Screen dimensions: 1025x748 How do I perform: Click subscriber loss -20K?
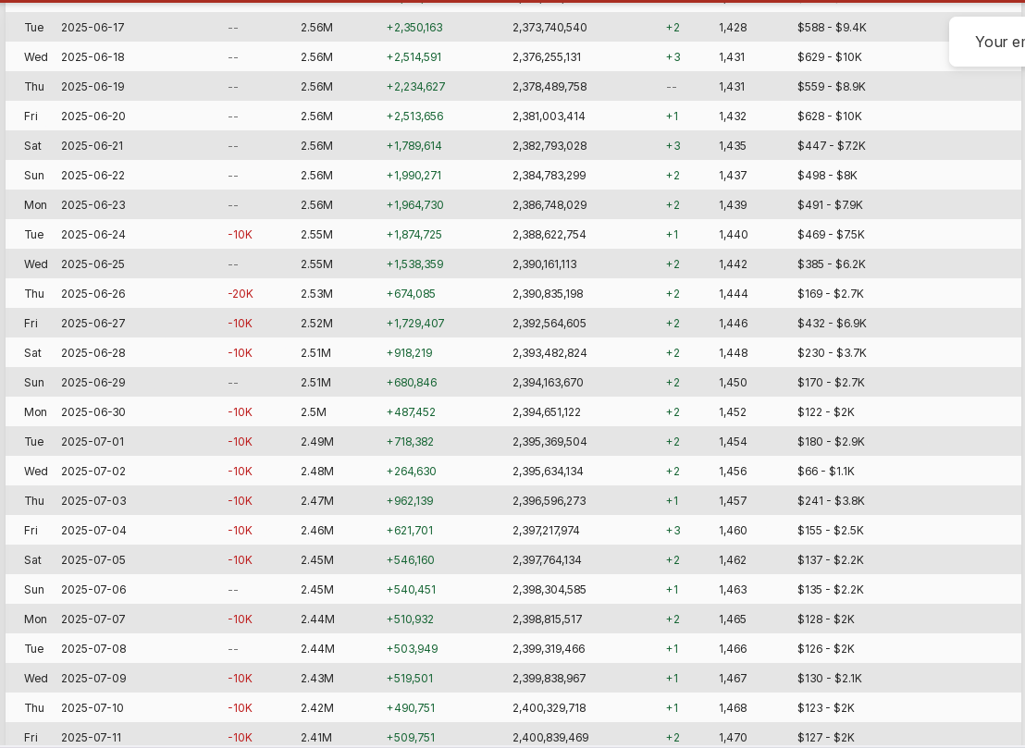click(241, 293)
